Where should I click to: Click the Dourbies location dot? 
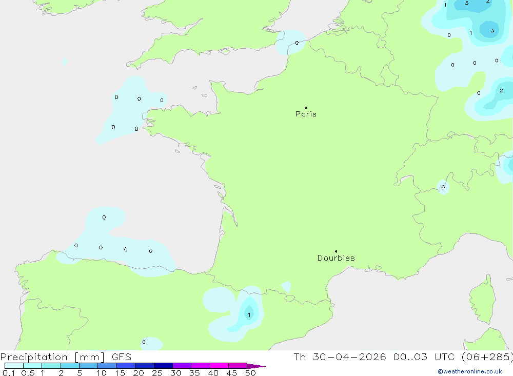(336, 251)
